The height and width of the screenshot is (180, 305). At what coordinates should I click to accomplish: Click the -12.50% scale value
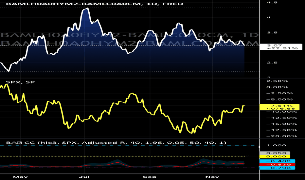[x=282, y=118]
